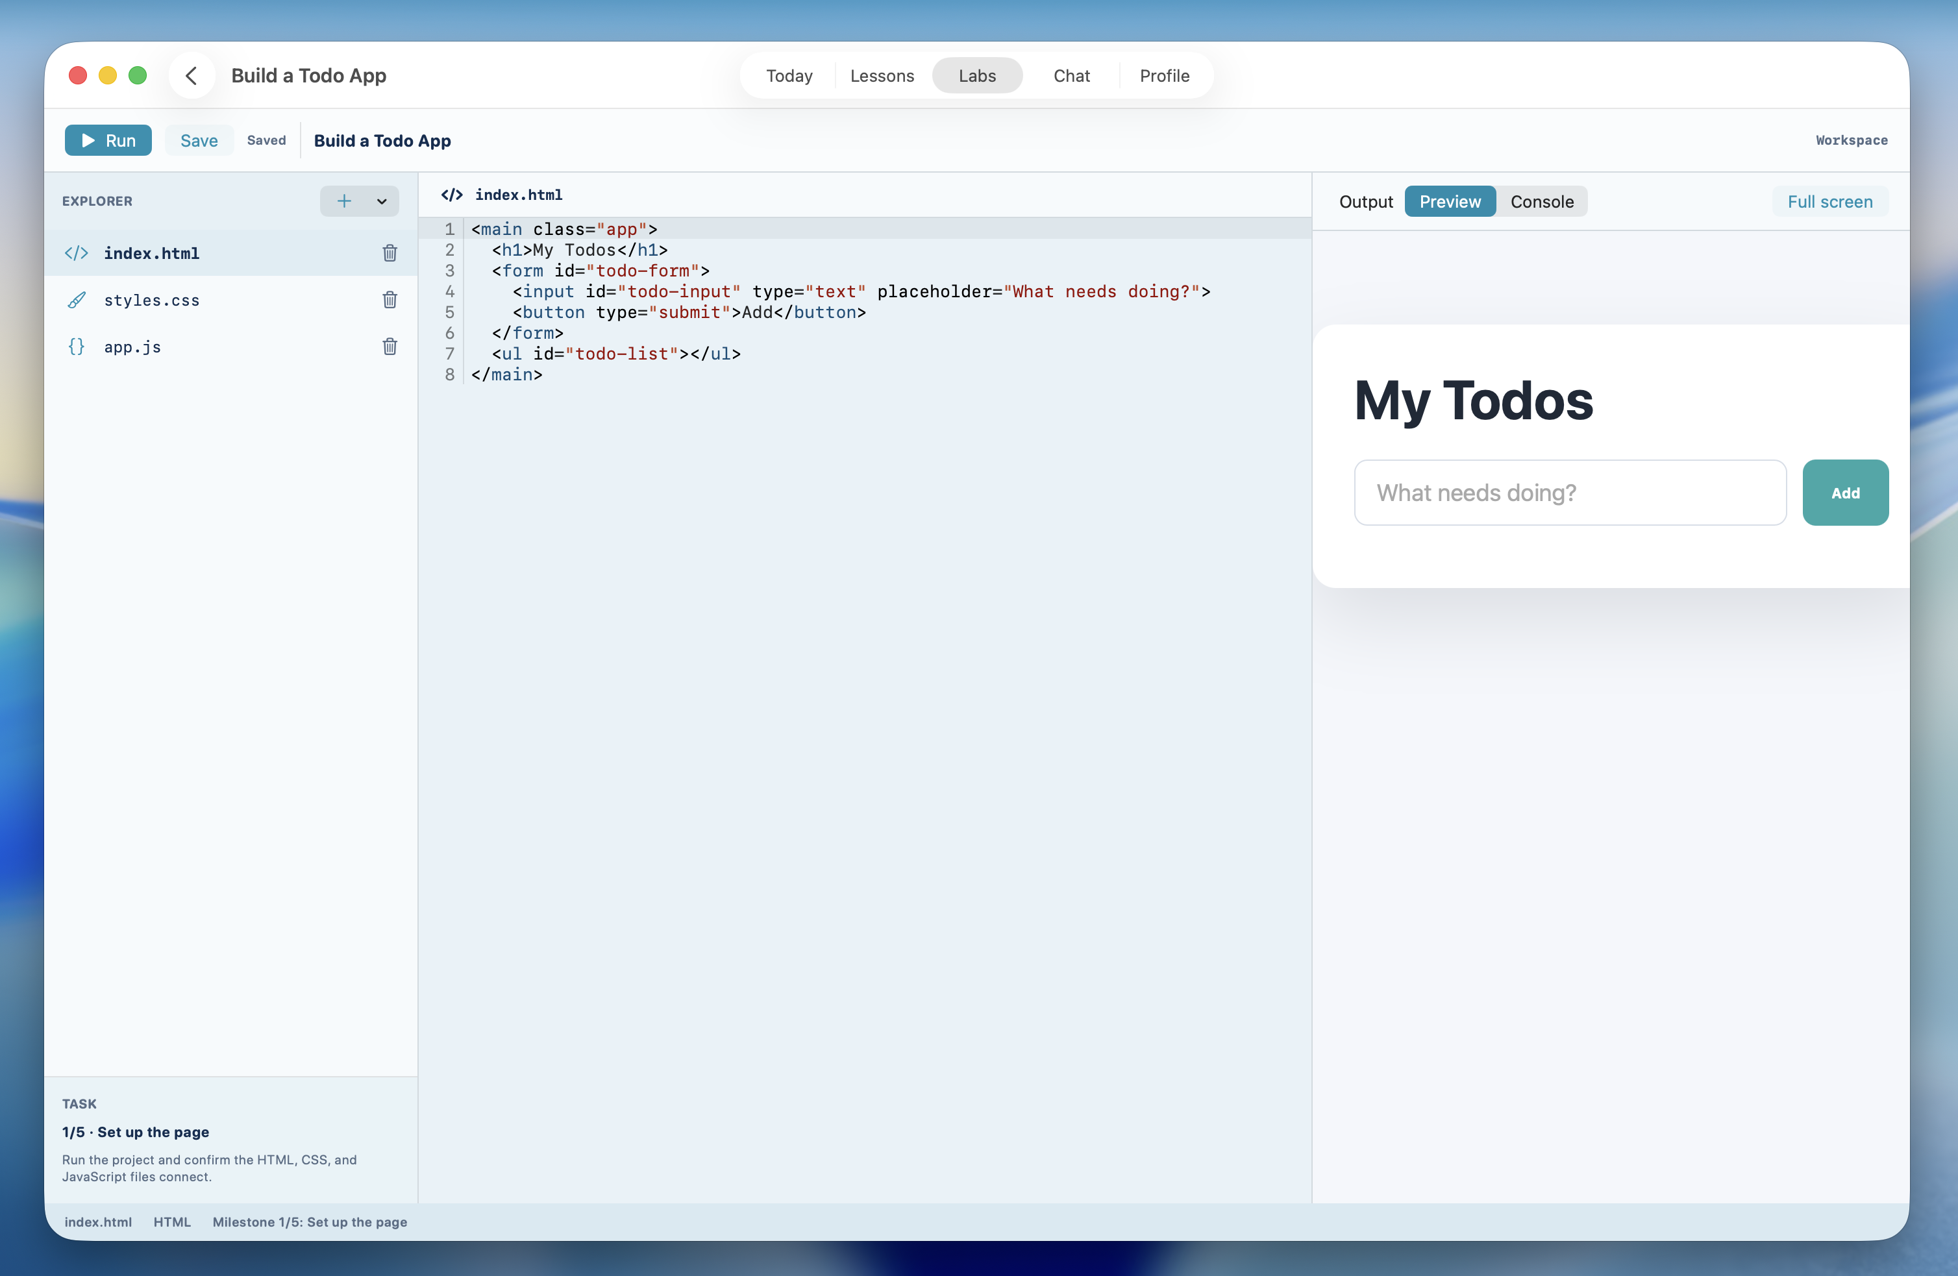Screen dimensions: 1958x1276
Task: Click the HTML status bar entry
Action: (x=172, y=1221)
